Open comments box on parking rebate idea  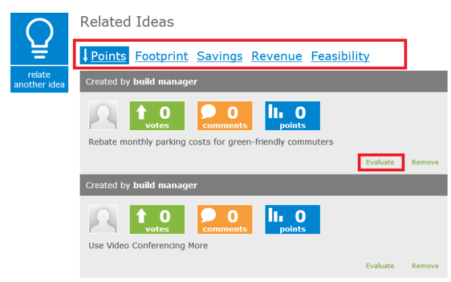(x=225, y=115)
